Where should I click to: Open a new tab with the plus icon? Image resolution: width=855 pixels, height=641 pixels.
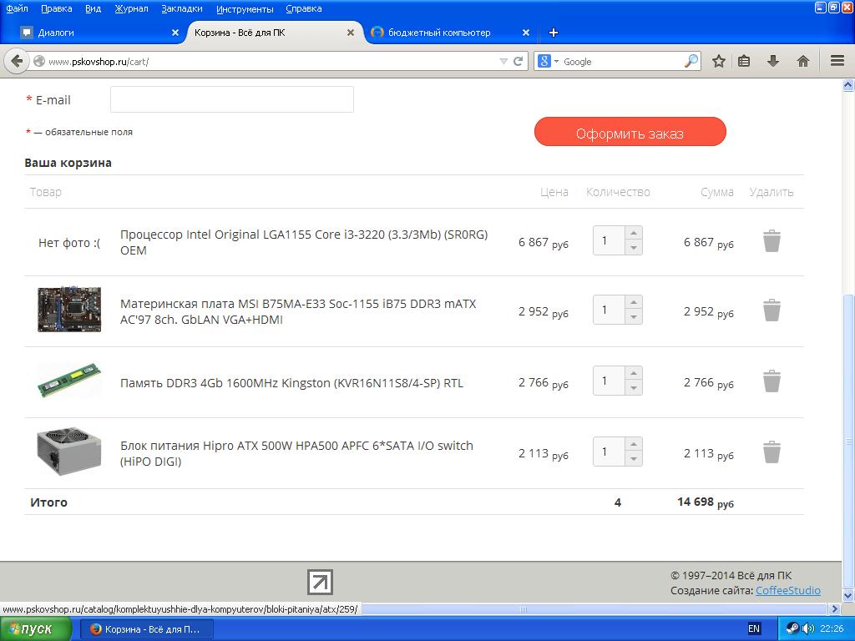point(553,33)
